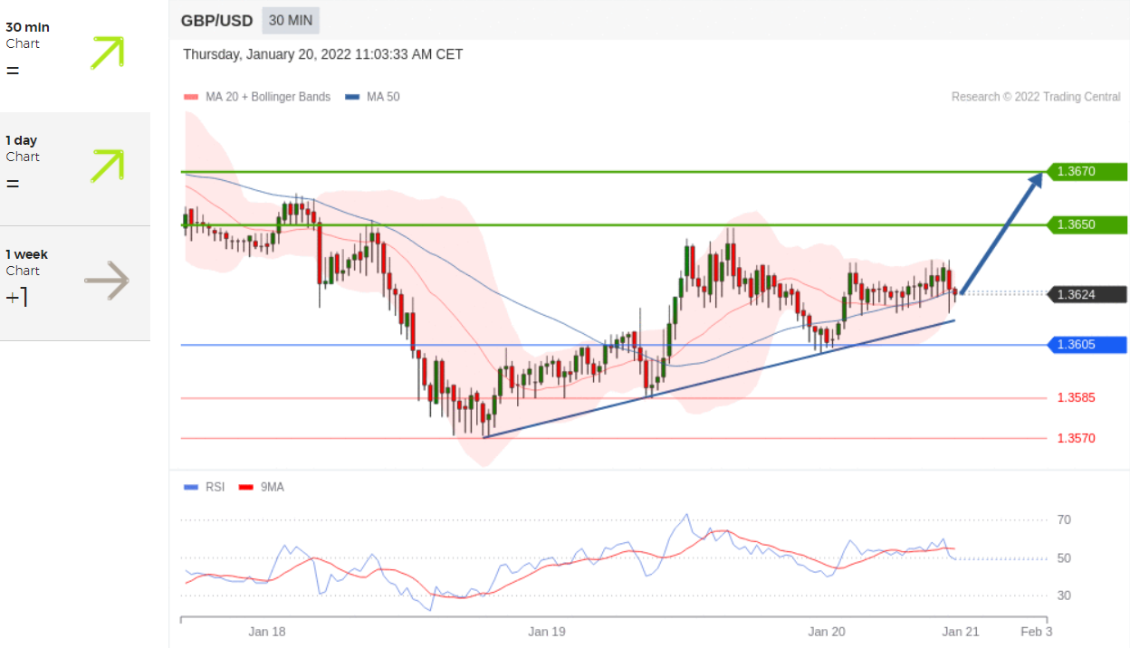Click the 1 day chart green arrow
This screenshot has height=648, width=1130.
(x=107, y=167)
